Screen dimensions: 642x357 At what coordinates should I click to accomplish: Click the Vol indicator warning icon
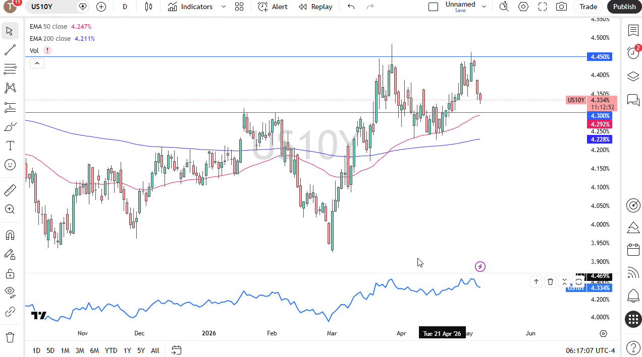(x=47, y=50)
